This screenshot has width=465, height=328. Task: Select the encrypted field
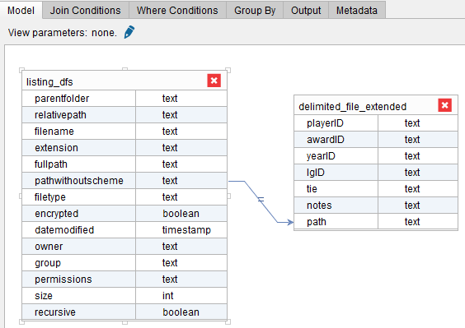(79, 214)
